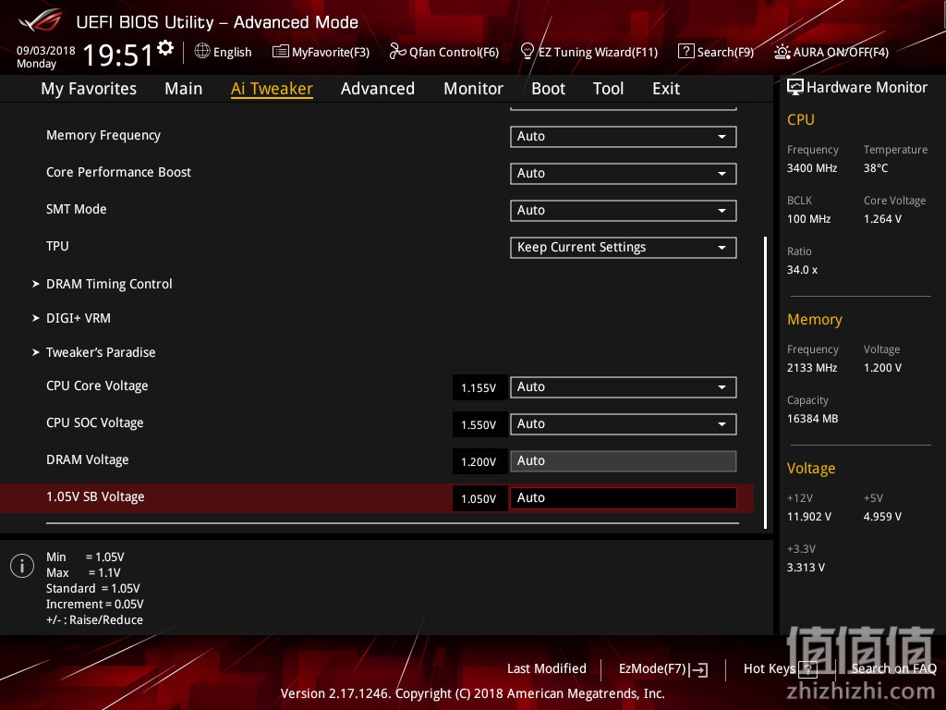Open the clock settings gear icon
Screen dimensions: 946x710
(x=164, y=48)
